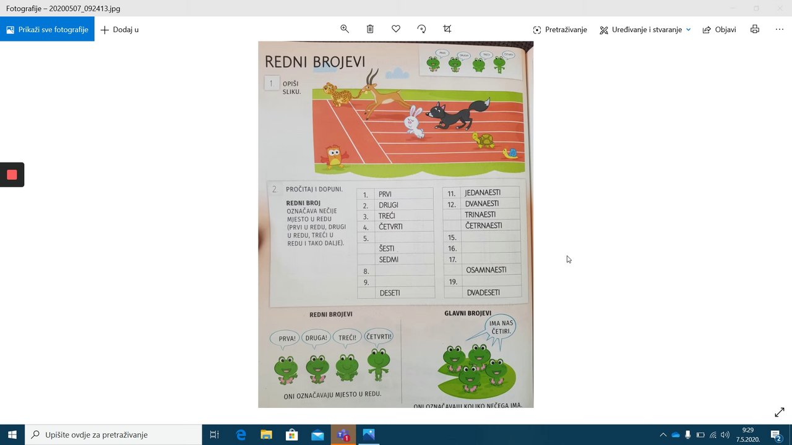The height and width of the screenshot is (445, 792).
Task: Launch Microsoft Edge from taskbar
Action: (241, 434)
